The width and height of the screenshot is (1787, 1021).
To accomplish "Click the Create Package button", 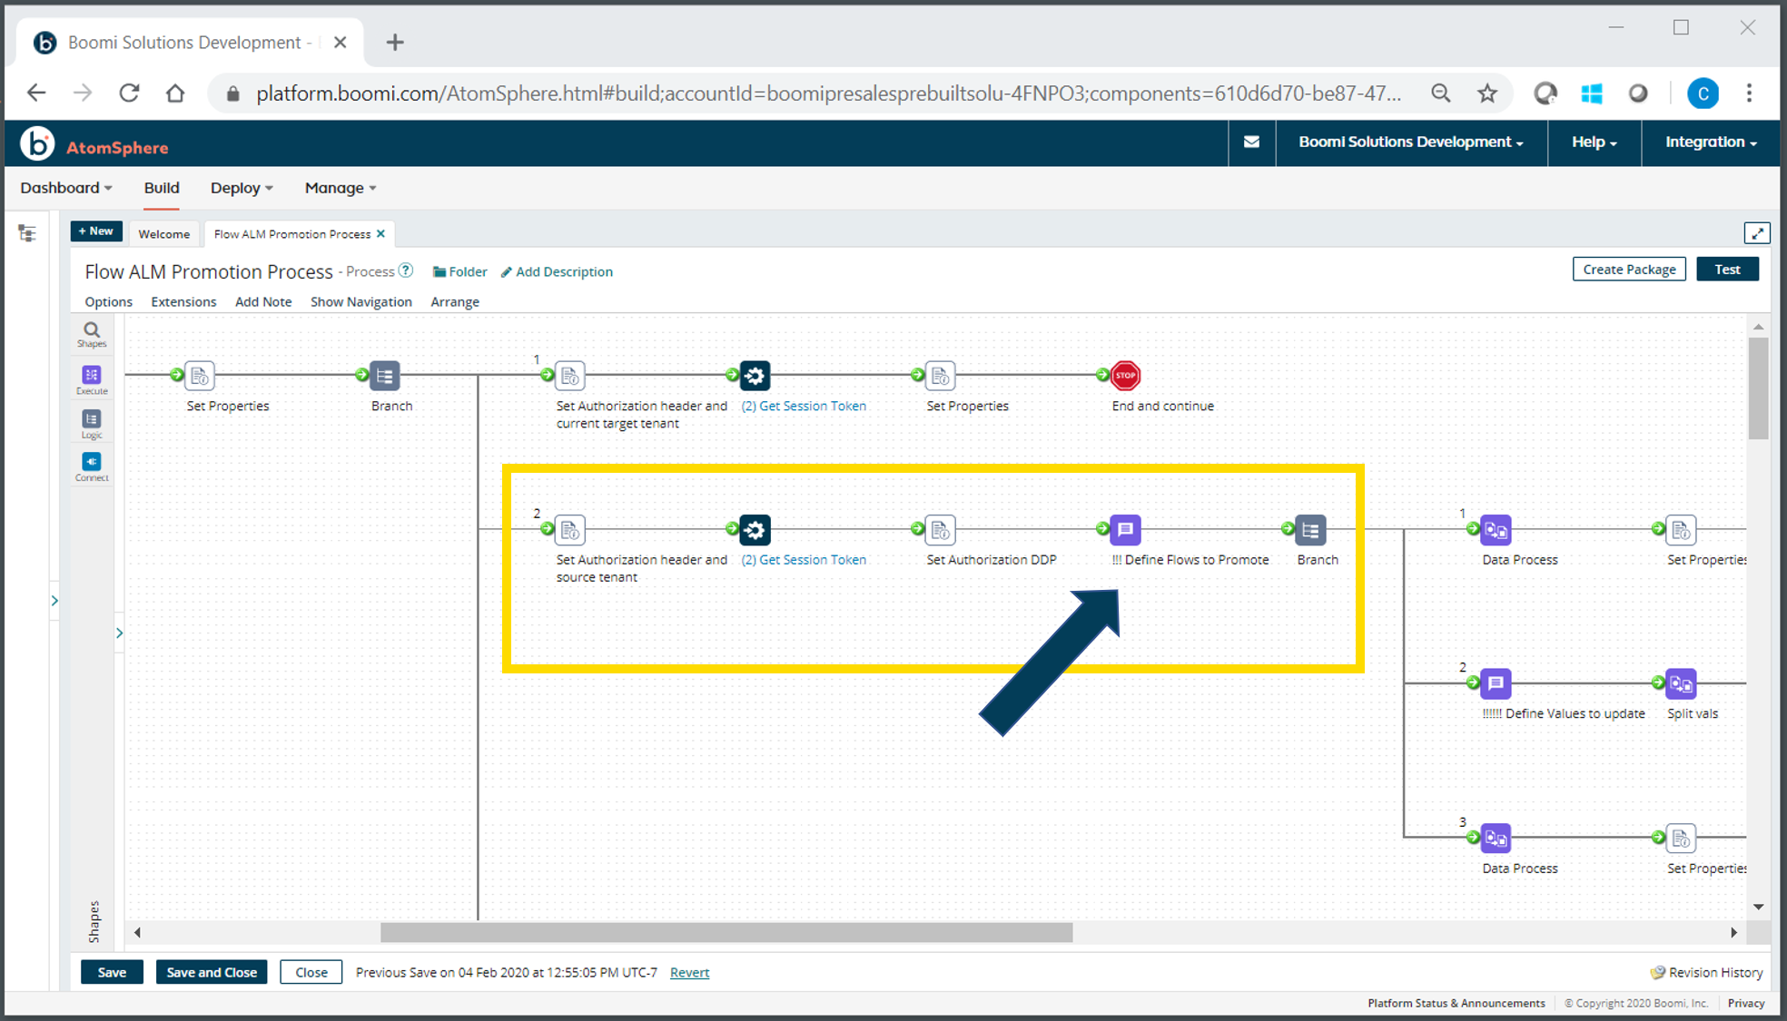I will [1629, 270].
